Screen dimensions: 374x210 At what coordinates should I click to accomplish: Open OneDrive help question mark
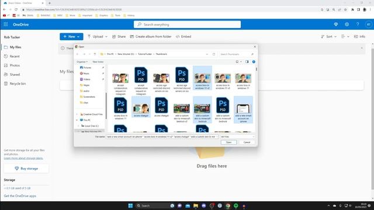pyautogui.click(x=358, y=24)
